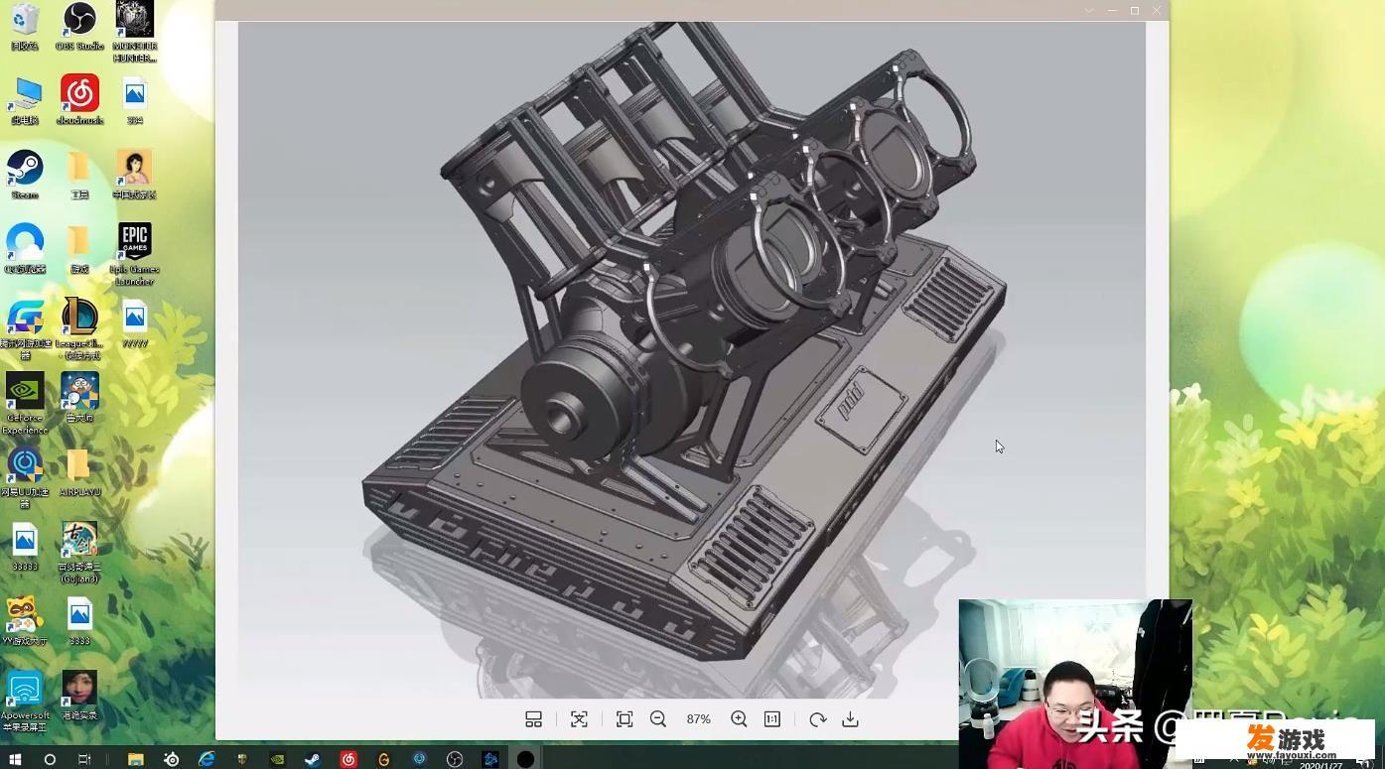Zoom out using the minus magnifier
1385x769 pixels.
click(x=658, y=719)
